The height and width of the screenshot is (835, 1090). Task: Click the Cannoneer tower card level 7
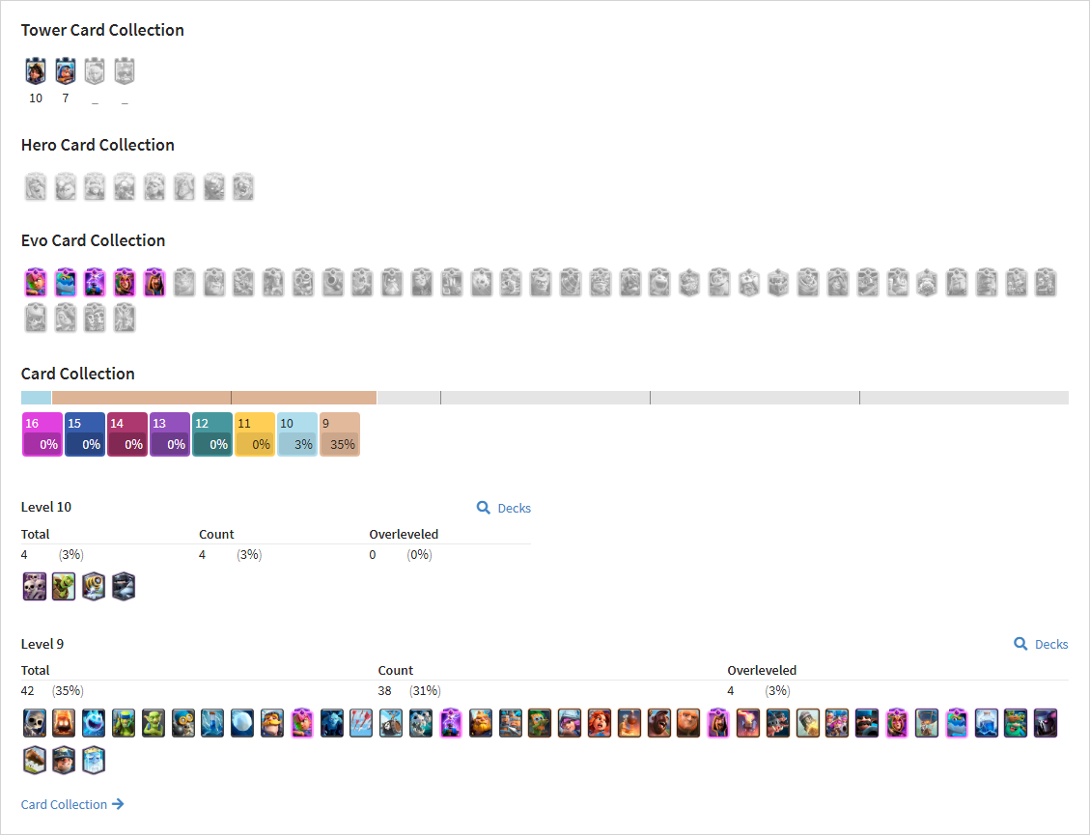point(66,70)
